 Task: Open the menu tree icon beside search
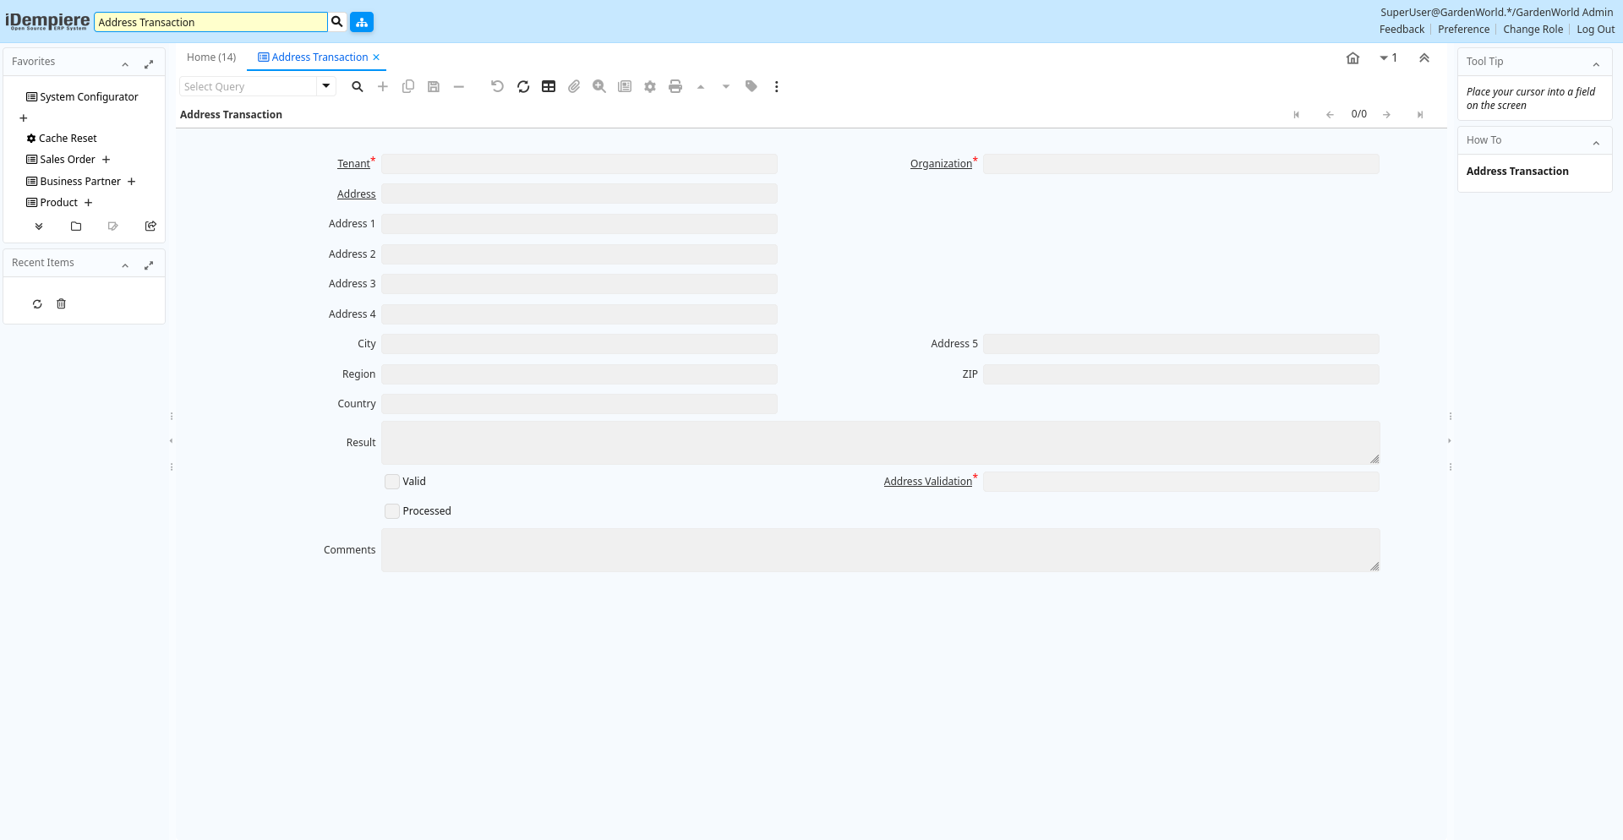(x=362, y=22)
